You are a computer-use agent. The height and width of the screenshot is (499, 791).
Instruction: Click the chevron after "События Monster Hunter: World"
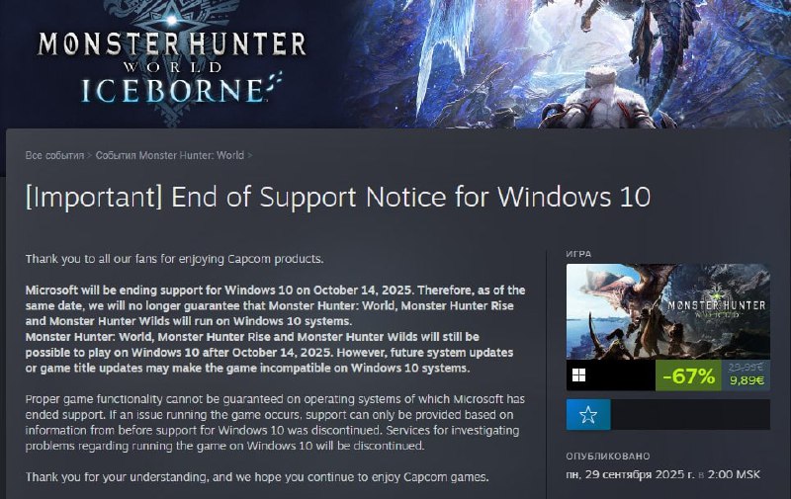click(250, 155)
